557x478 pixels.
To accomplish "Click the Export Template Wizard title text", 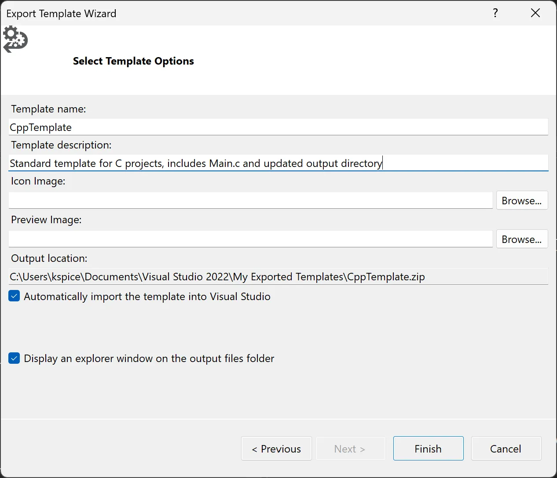I will pos(61,14).
